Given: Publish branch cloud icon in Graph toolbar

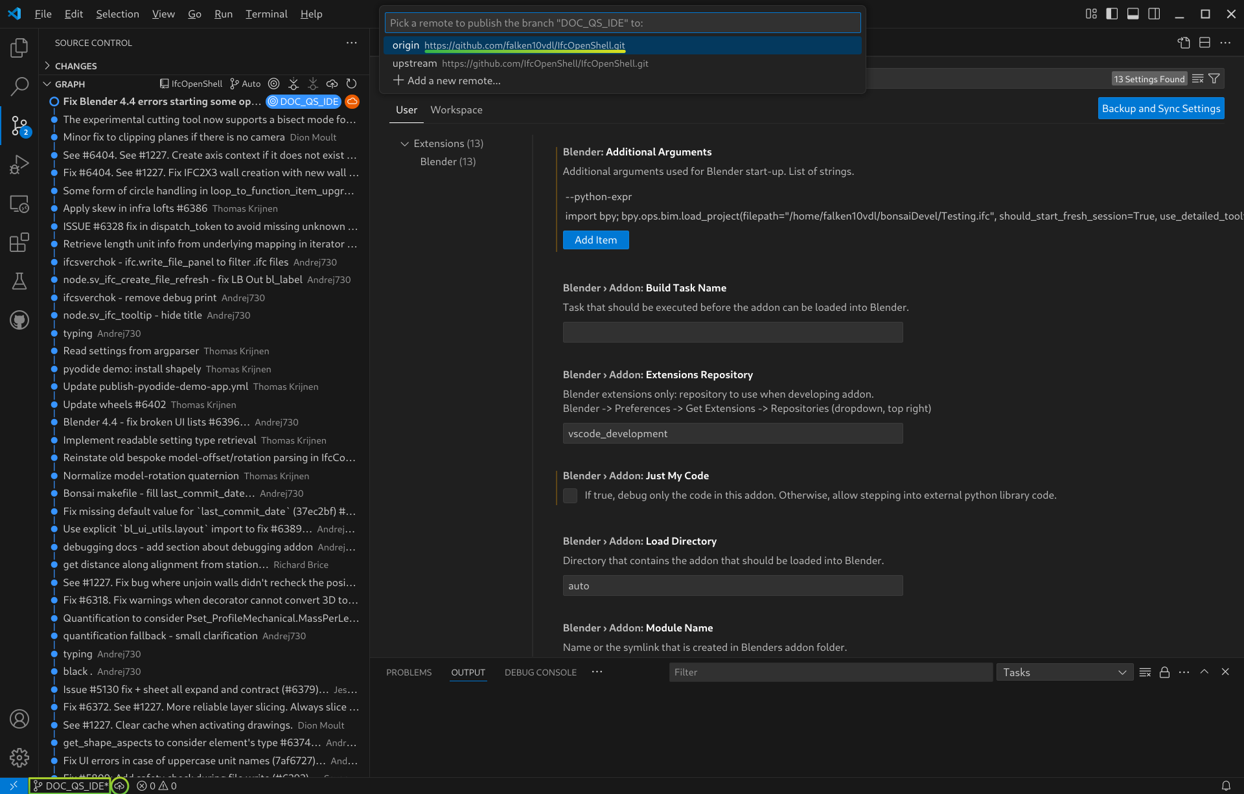Looking at the screenshot, I should point(332,84).
